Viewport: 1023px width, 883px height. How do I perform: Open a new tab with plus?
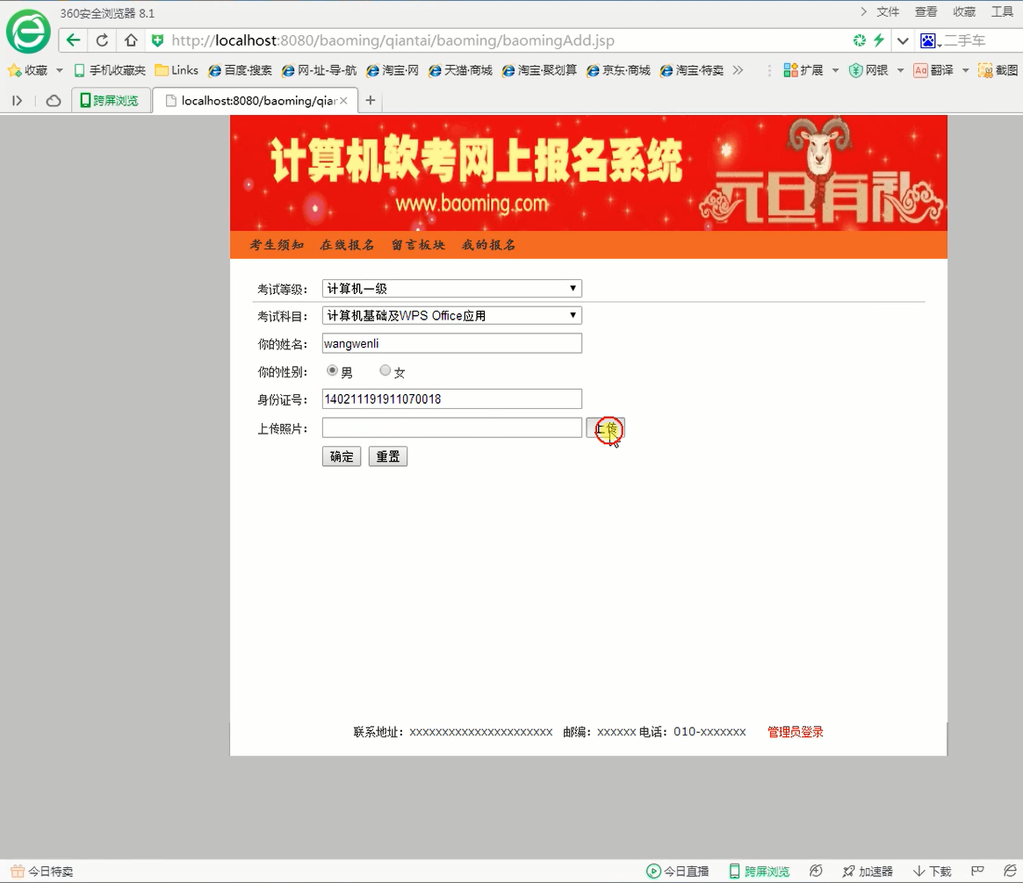pos(371,100)
